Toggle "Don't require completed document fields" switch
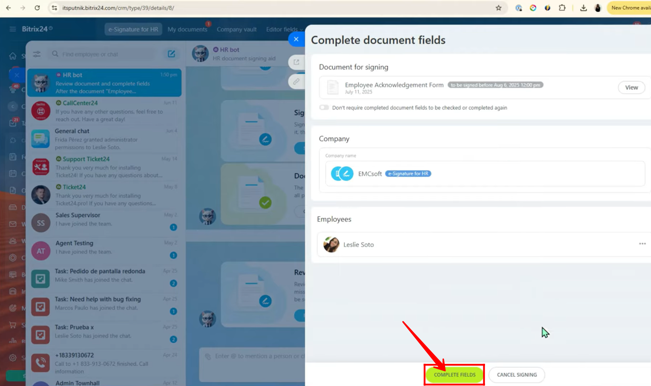This screenshot has width=651, height=386. point(324,108)
